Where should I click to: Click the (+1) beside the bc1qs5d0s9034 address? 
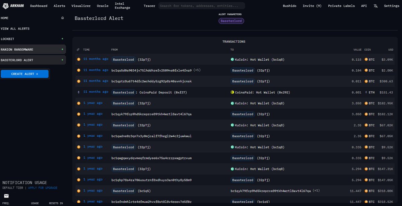[x=197, y=70]
